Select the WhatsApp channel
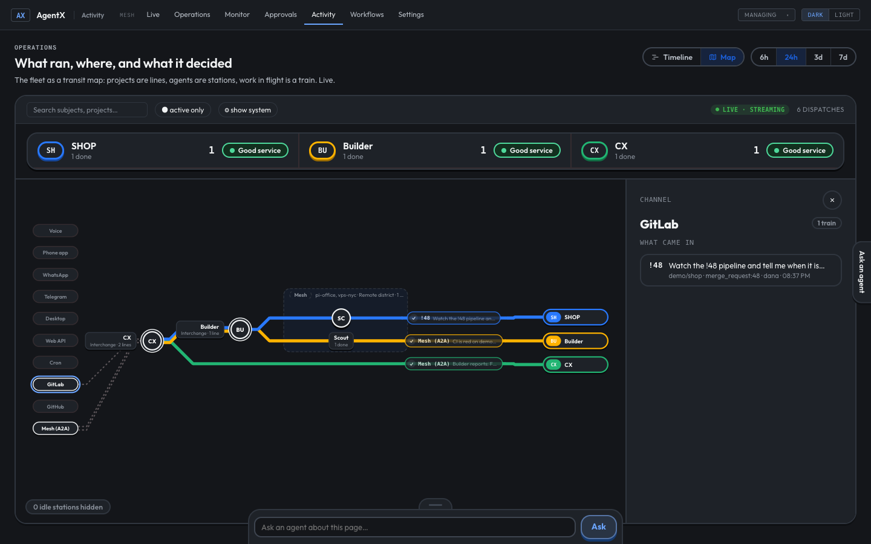Viewport: 871px width, 544px height. 56,275
